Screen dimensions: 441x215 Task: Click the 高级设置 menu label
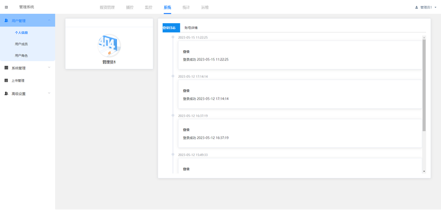coord(19,94)
